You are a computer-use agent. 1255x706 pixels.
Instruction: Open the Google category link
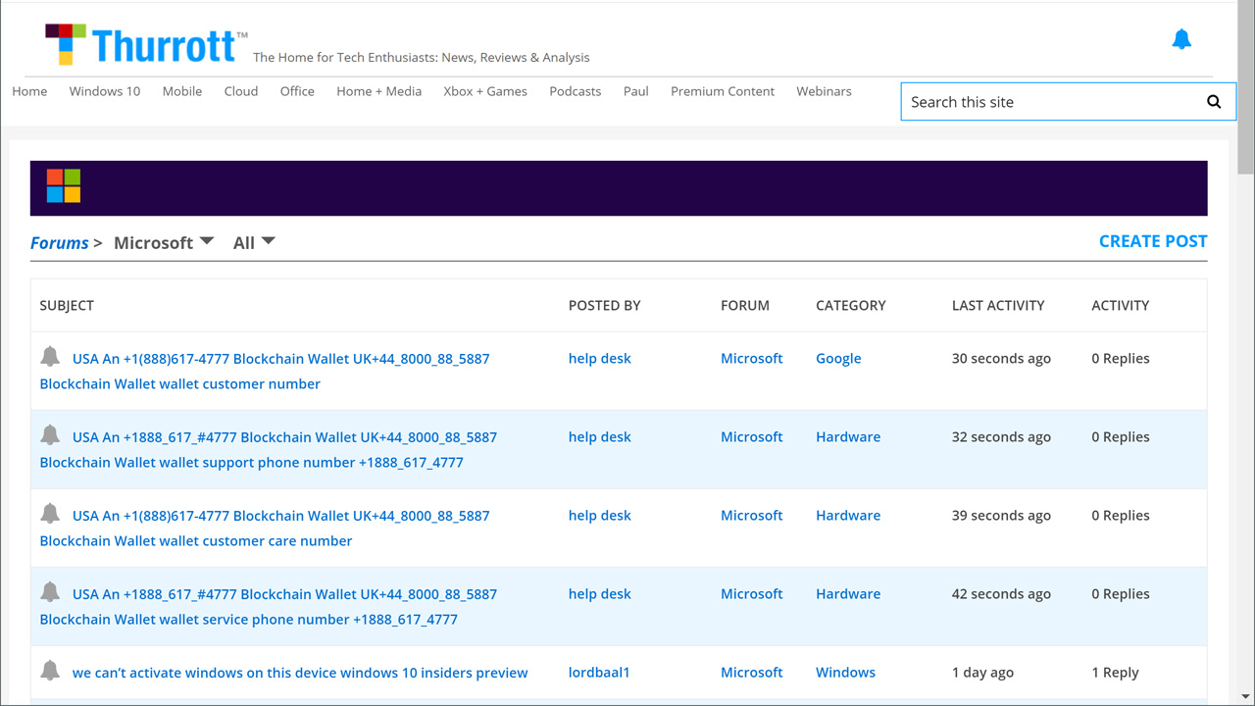coord(838,359)
